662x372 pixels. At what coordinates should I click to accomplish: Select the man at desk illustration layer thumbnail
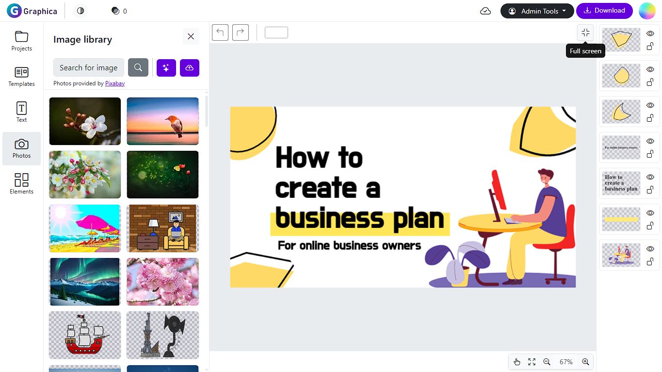(621, 255)
